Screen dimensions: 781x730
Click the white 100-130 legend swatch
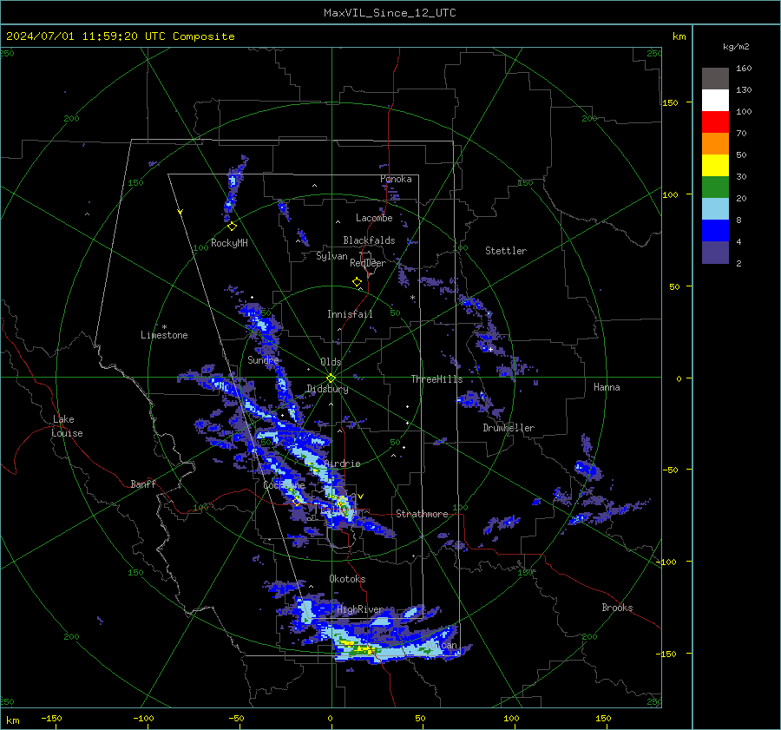coord(715,101)
